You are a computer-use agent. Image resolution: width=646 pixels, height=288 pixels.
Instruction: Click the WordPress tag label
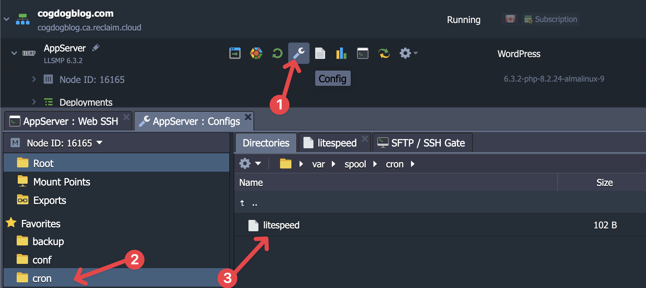519,54
